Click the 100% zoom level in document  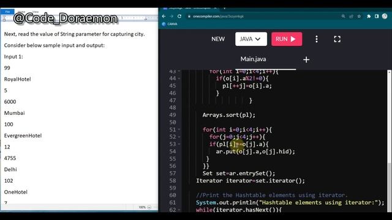pos(142,207)
